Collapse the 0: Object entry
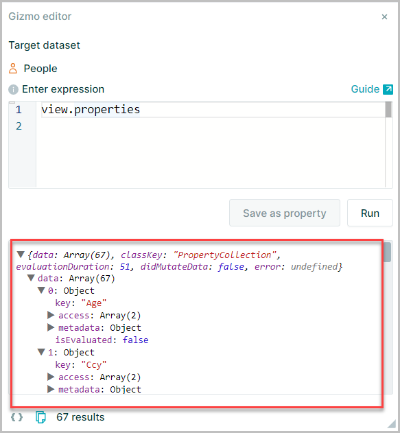 tap(41, 290)
